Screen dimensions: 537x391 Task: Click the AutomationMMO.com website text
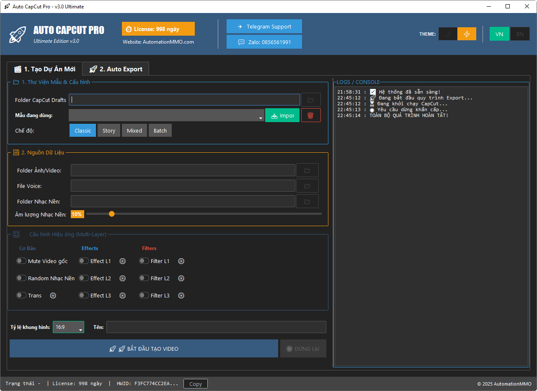point(168,42)
